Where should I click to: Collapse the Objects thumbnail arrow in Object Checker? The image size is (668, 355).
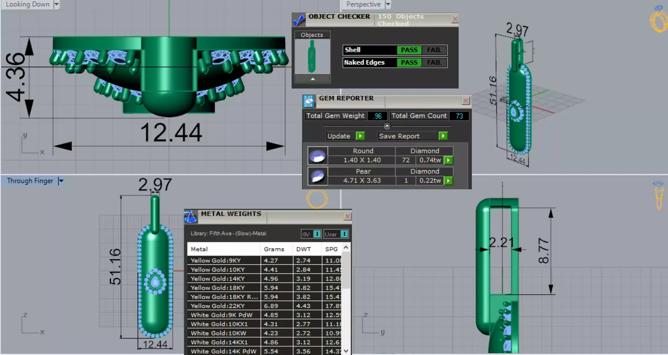click(312, 79)
